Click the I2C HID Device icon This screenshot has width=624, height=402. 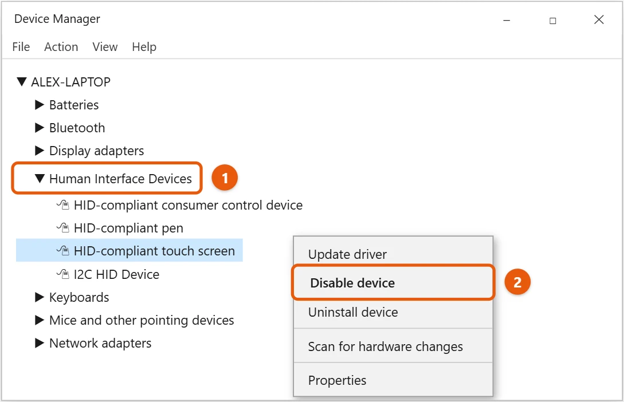coord(63,274)
